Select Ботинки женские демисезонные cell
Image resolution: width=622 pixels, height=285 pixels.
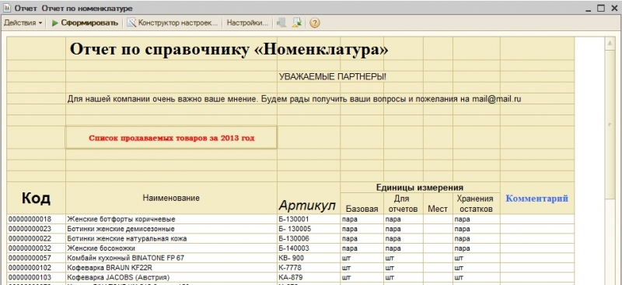click(171, 229)
